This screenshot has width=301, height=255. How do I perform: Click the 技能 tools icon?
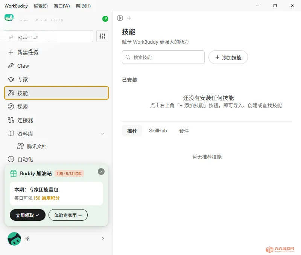(11, 93)
